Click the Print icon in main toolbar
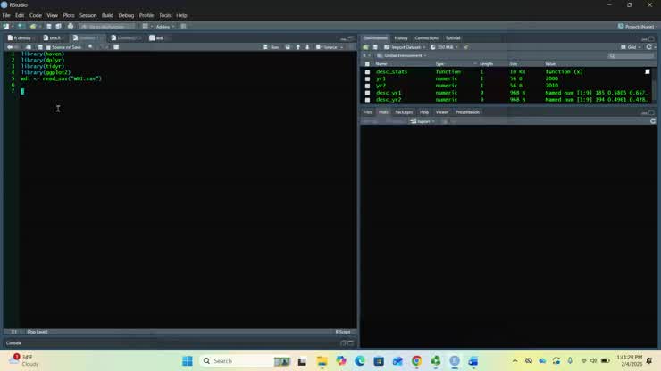Screen dimensions: 661x371 pos(71,26)
